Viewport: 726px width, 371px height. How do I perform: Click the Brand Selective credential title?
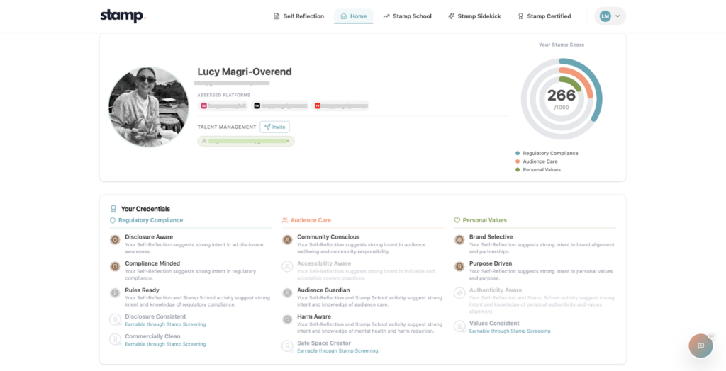click(x=491, y=237)
